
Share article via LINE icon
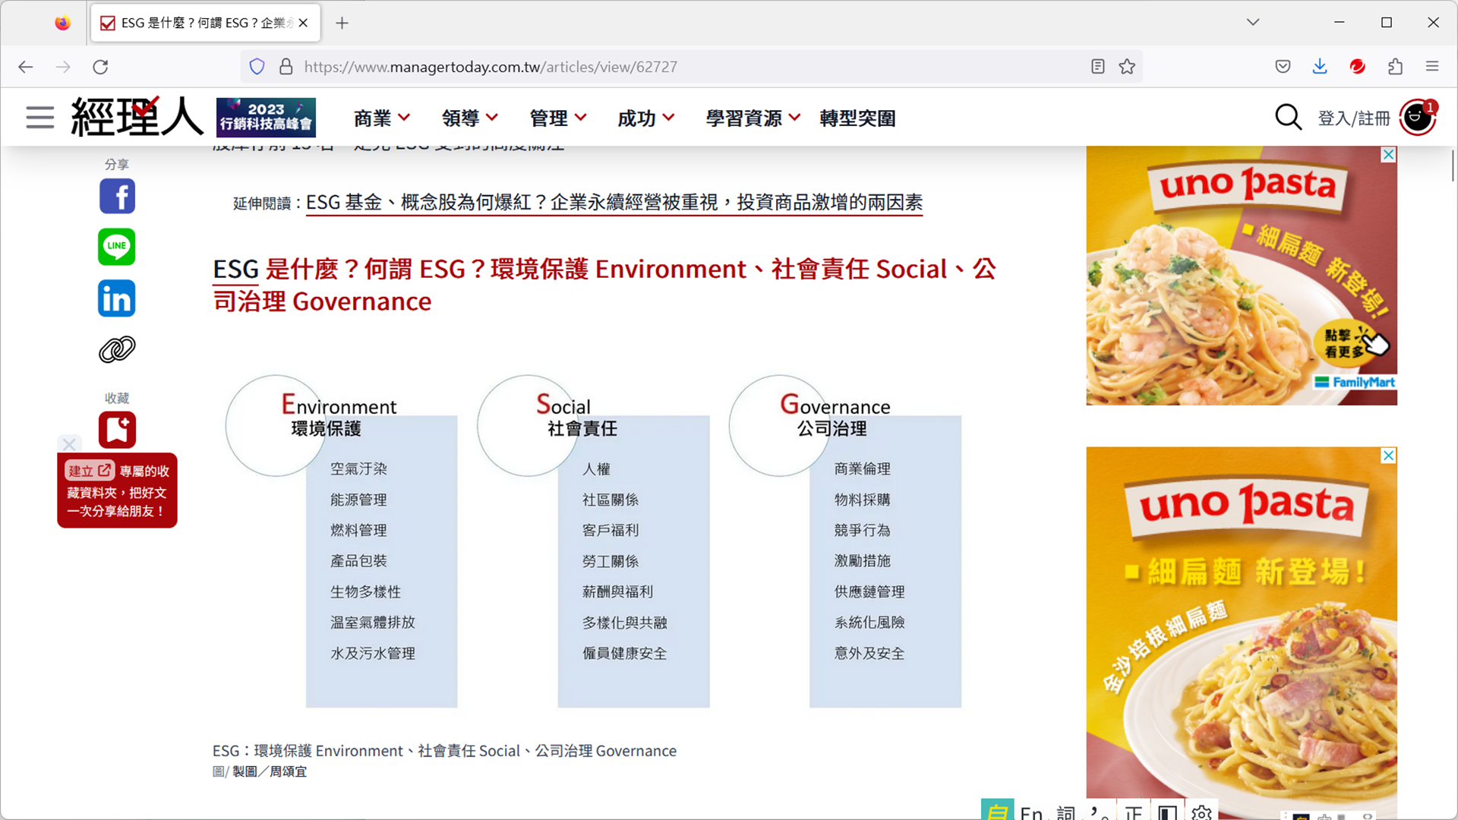point(117,247)
